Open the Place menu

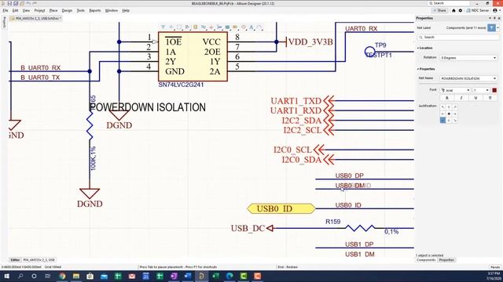pos(53,10)
